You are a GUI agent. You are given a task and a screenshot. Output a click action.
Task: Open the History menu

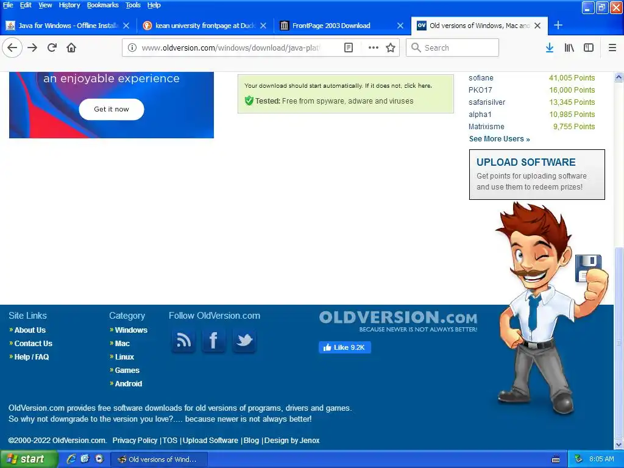[69, 5]
